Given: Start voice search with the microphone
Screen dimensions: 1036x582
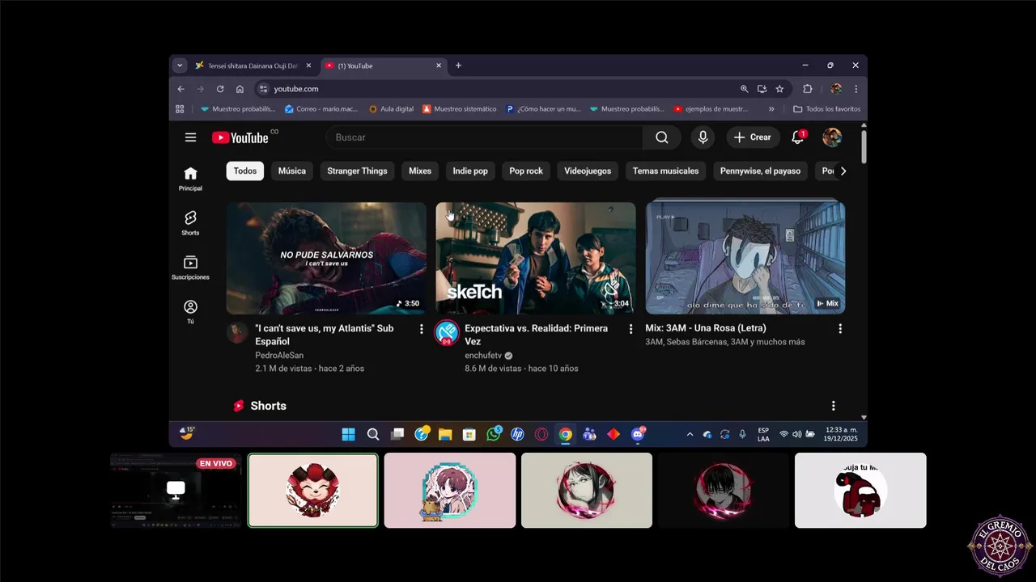Looking at the screenshot, I should tap(703, 137).
